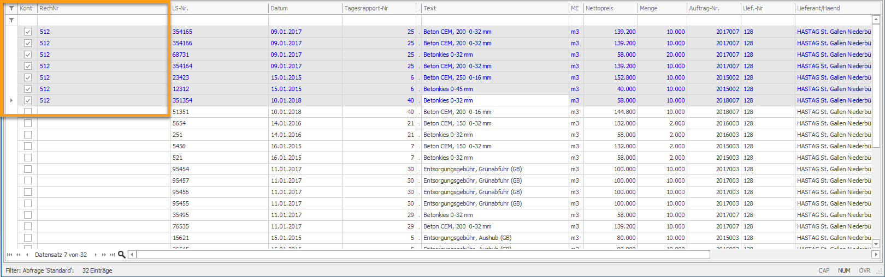Image resolution: width=885 pixels, height=277 pixels.
Task: Select LS-Nr. cell 95457
Action: [219, 180]
